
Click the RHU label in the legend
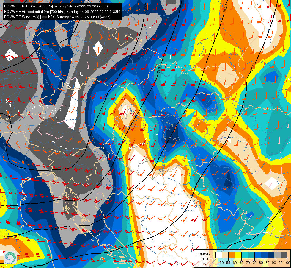click(204, 259)
